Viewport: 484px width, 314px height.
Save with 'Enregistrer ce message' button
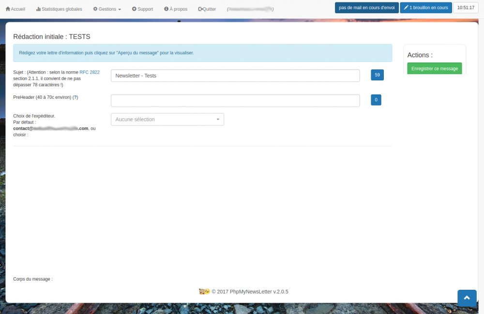click(435, 69)
